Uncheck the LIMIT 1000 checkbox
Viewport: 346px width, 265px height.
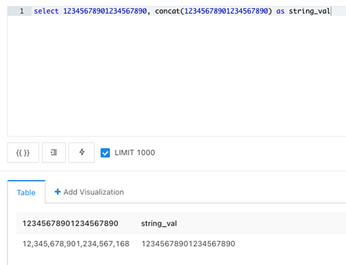pyautogui.click(x=105, y=153)
